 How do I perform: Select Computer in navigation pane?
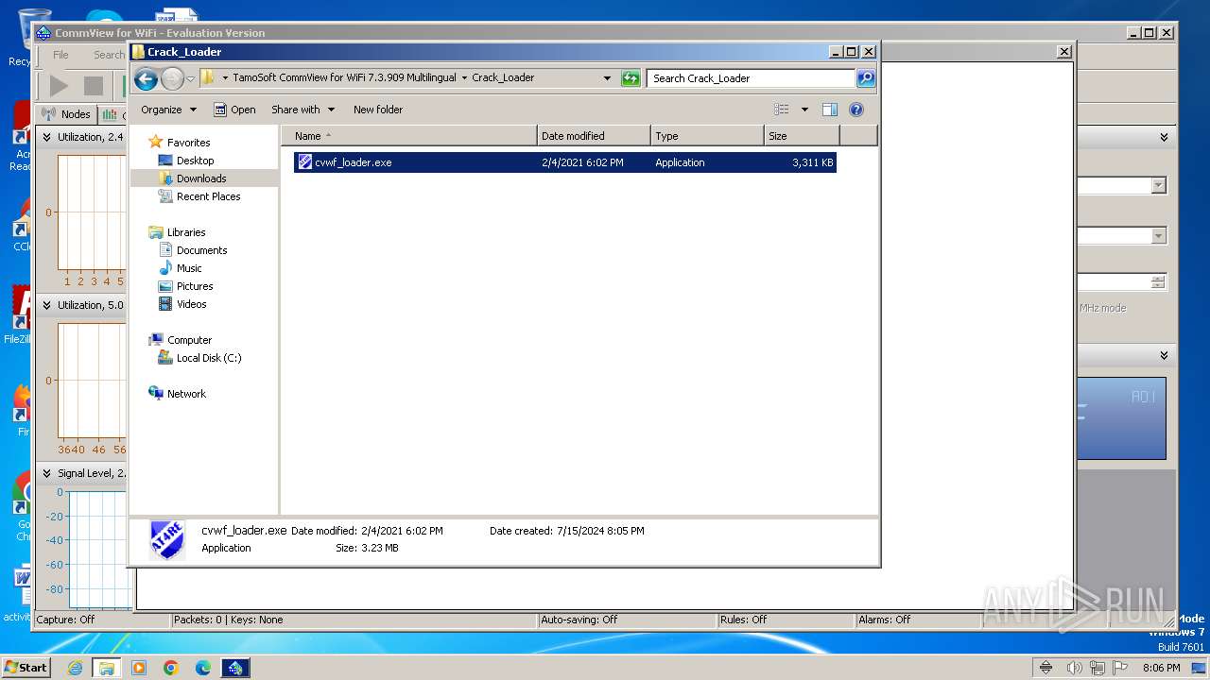[x=189, y=340]
